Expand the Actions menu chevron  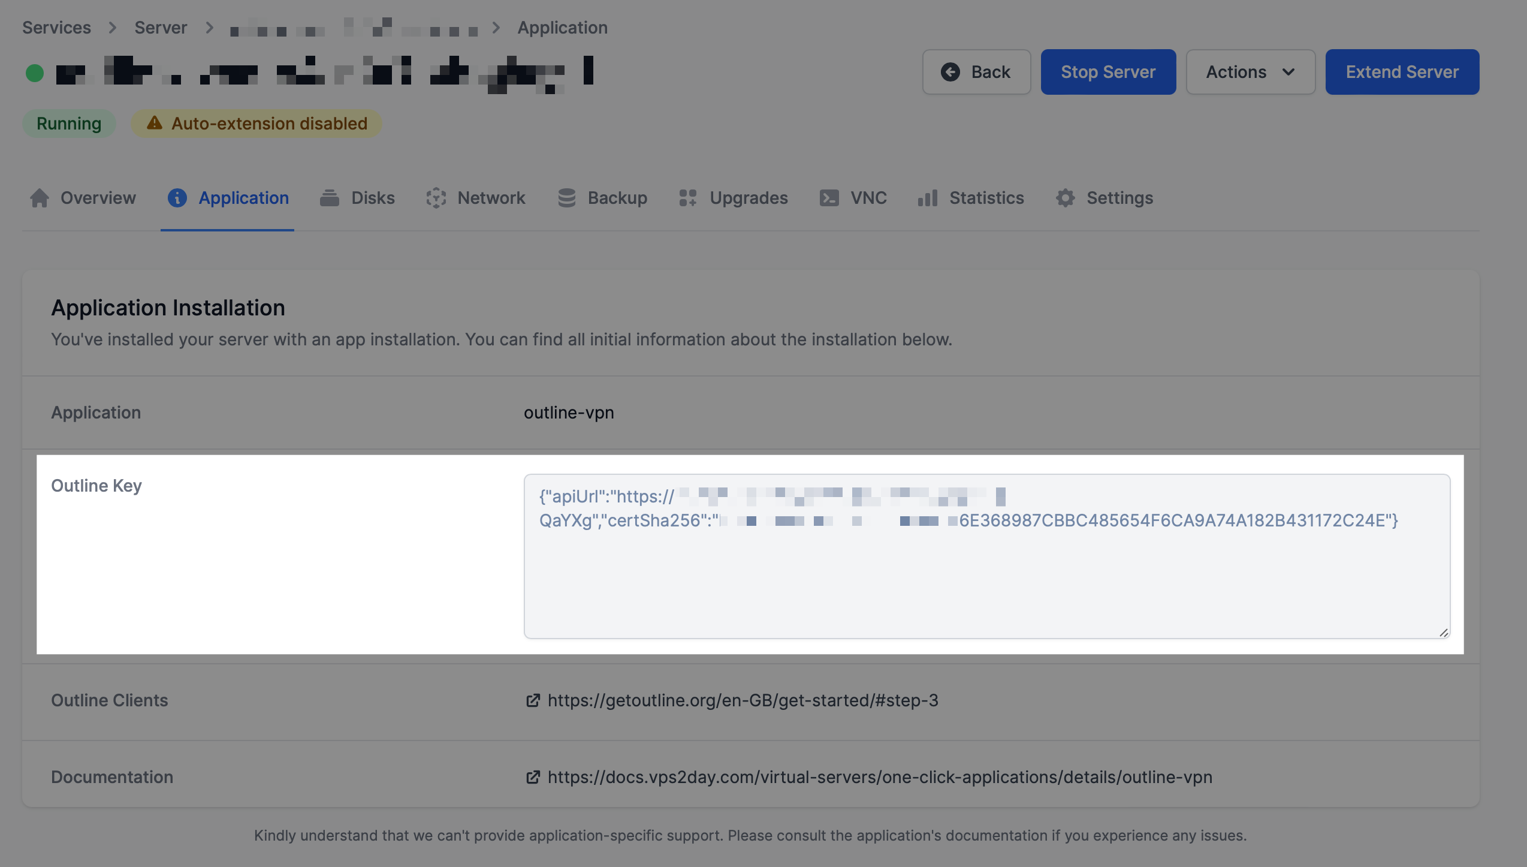click(x=1288, y=71)
